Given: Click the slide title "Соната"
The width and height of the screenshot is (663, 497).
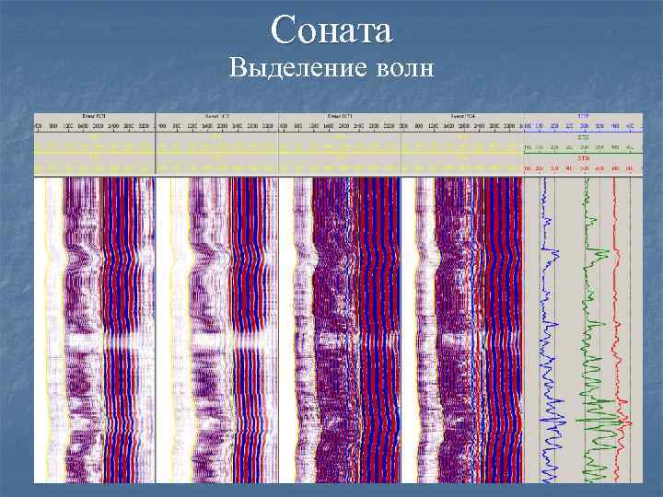Looking at the screenshot, I should point(331,29).
